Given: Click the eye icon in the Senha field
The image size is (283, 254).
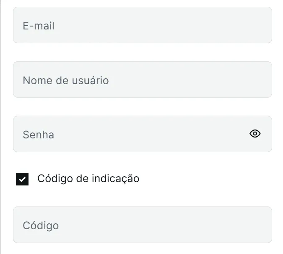Looking at the screenshot, I should pos(255,134).
